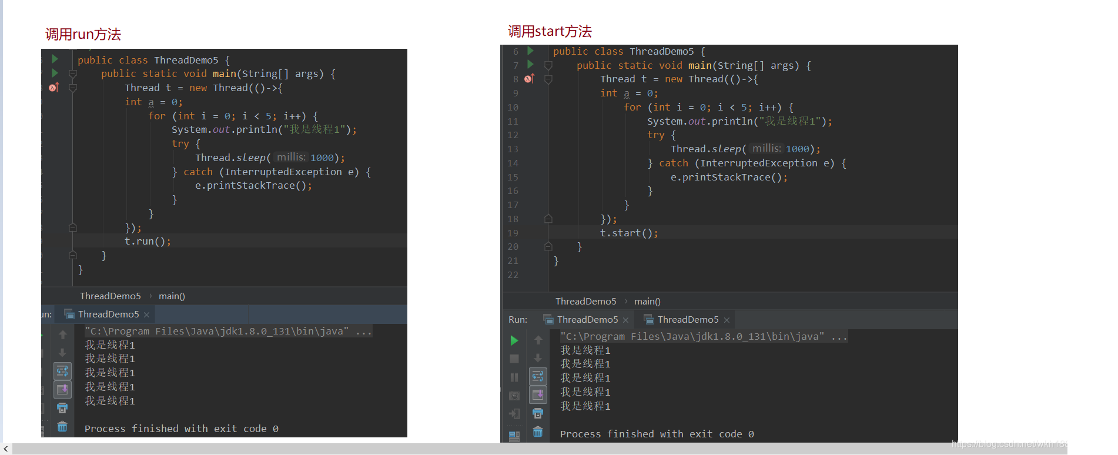Toggle scroll-to-end in run-method console
Screen dimensions: 1118x455
pos(62,389)
